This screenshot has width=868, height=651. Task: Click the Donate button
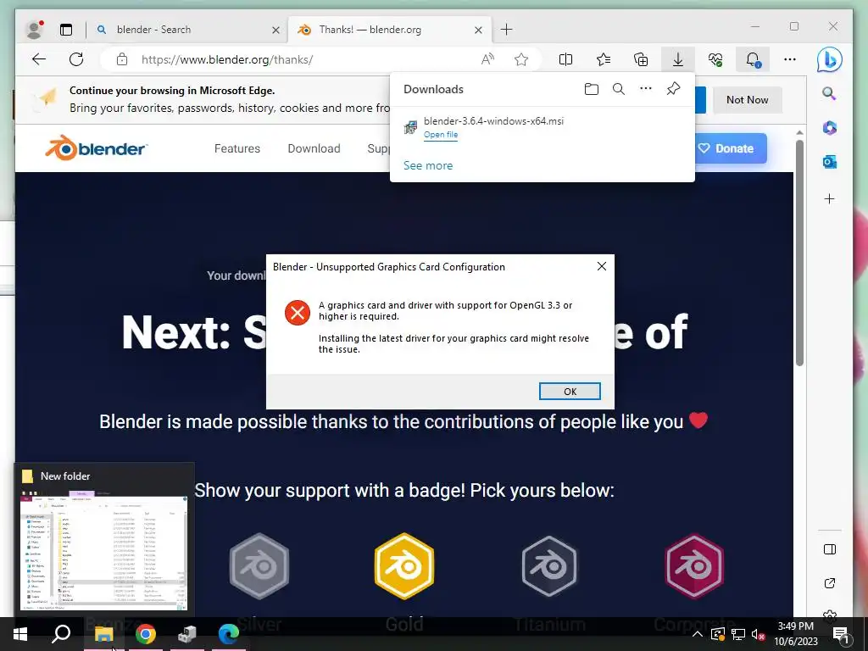pyautogui.click(x=730, y=148)
